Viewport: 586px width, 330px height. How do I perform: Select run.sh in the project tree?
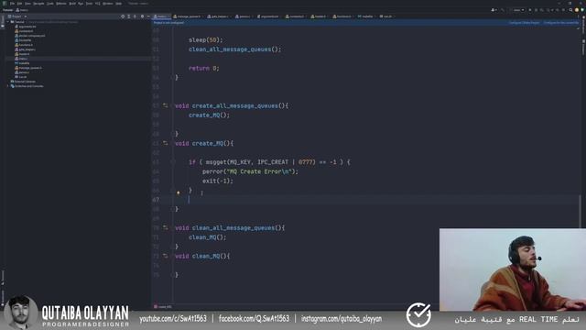coord(22,77)
